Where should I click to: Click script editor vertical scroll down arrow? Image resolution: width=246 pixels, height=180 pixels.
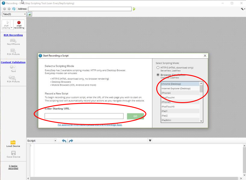(244, 175)
